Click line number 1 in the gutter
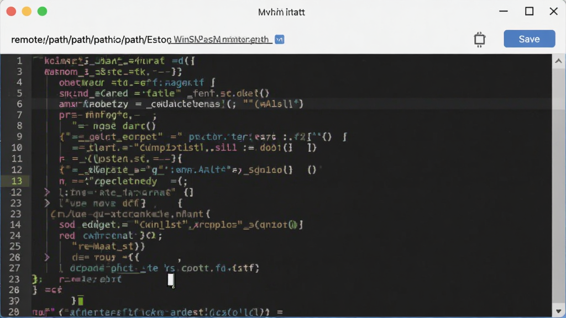 19,61
